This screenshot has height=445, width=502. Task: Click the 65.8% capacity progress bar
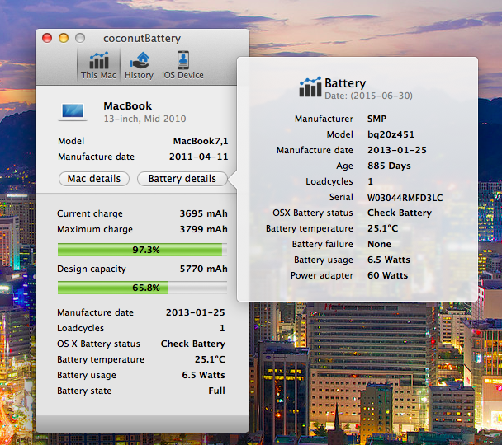click(x=142, y=288)
